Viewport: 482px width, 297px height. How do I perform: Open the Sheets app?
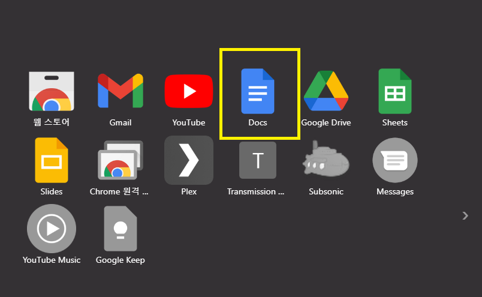[394, 91]
